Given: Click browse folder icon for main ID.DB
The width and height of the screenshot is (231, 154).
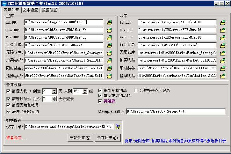Looking at the screenshot, I should 109,23.
